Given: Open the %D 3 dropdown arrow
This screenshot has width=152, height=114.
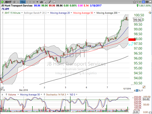Looking at the screenshot, I should tap(77, 94).
